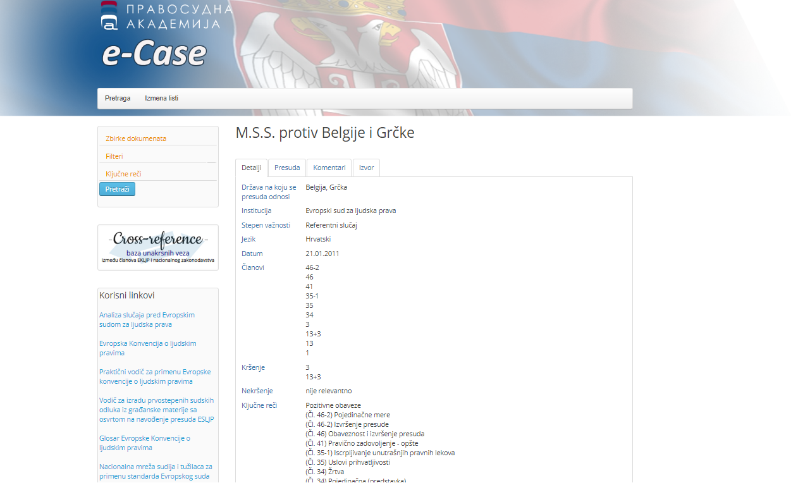
Task: Click the language value Hrvatski
Action: click(x=318, y=239)
